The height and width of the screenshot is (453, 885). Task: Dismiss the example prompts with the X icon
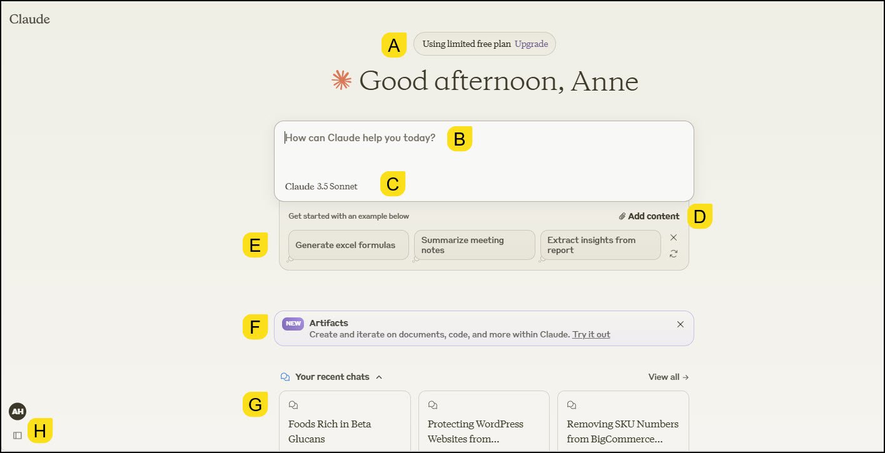pyautogui.click(x=674, y=237)
